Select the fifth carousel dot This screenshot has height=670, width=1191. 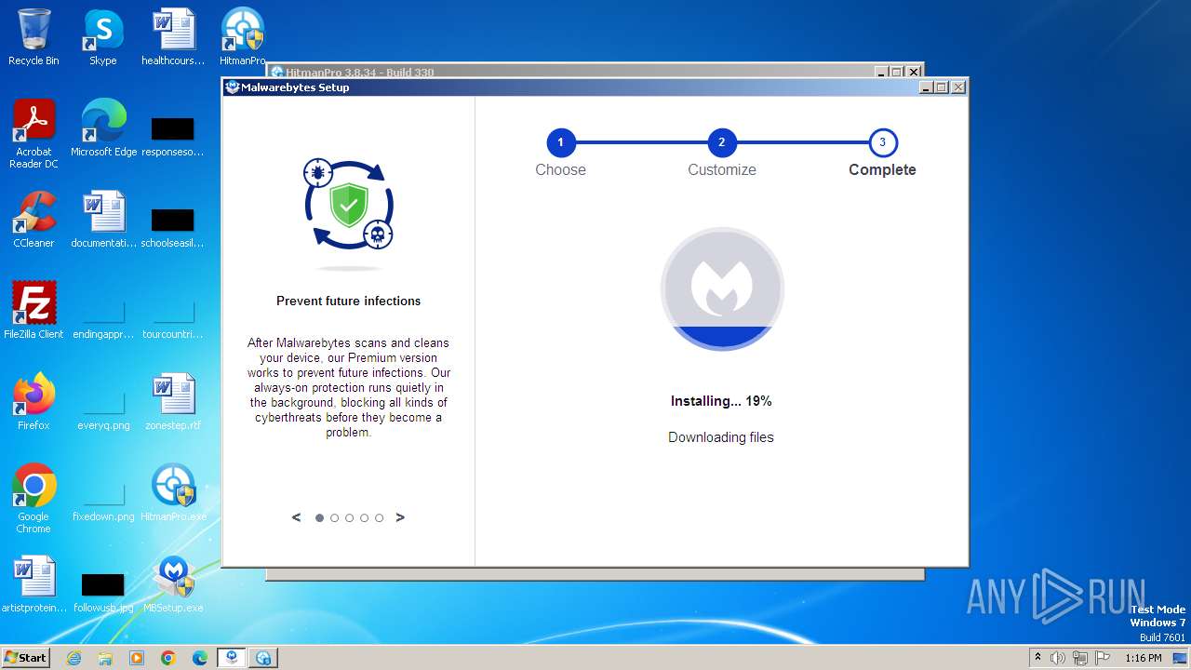pos(380,518)
